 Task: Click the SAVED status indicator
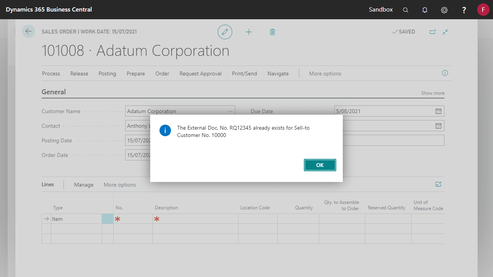(x=404, y=32)
